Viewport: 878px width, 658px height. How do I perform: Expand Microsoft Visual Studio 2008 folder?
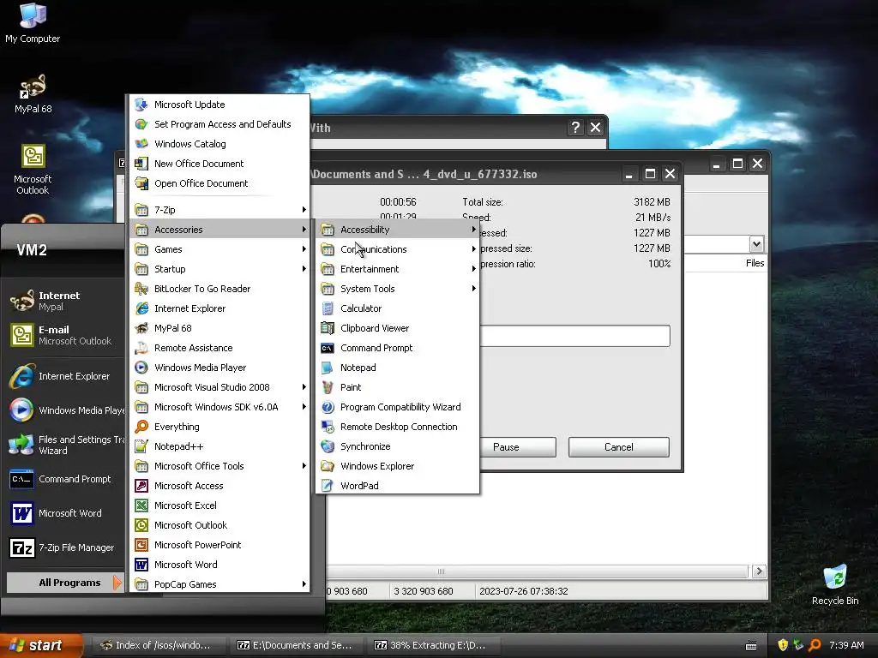[x=219, y=387]
